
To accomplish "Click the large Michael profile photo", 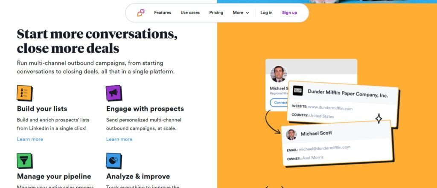I will [278, 74].
